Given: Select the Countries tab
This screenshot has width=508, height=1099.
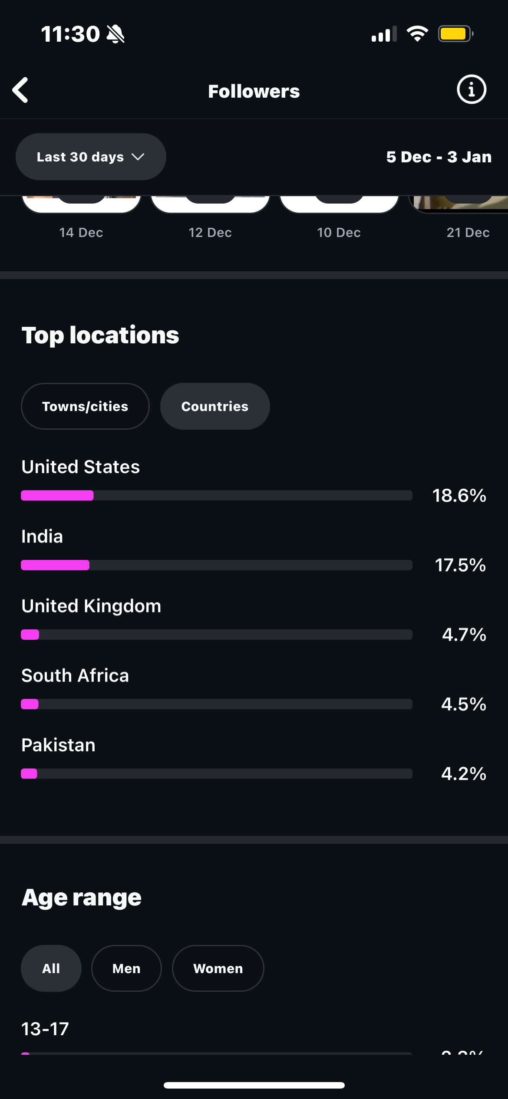Looking at the screenshot, I should click(x=215, y=406).
